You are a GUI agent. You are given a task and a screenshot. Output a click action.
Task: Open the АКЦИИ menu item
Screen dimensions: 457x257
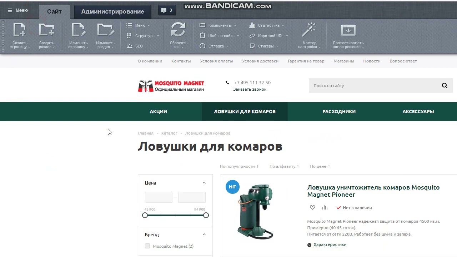tap(158, 111)
